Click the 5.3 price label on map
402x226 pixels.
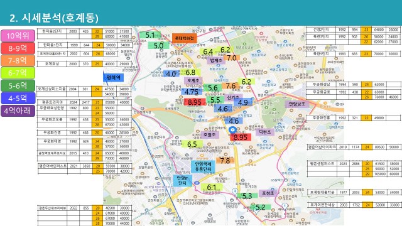coord(247,196)
